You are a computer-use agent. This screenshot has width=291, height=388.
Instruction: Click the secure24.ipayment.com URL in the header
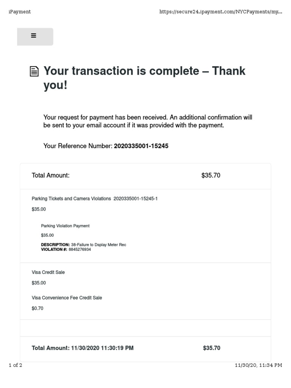[221, 12]
